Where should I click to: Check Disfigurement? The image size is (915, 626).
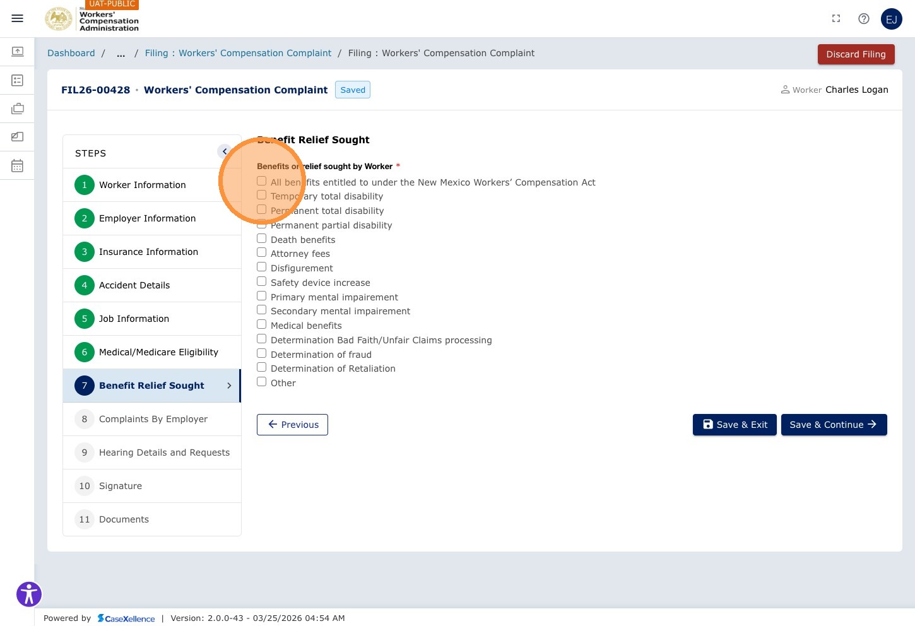point(261,267)
